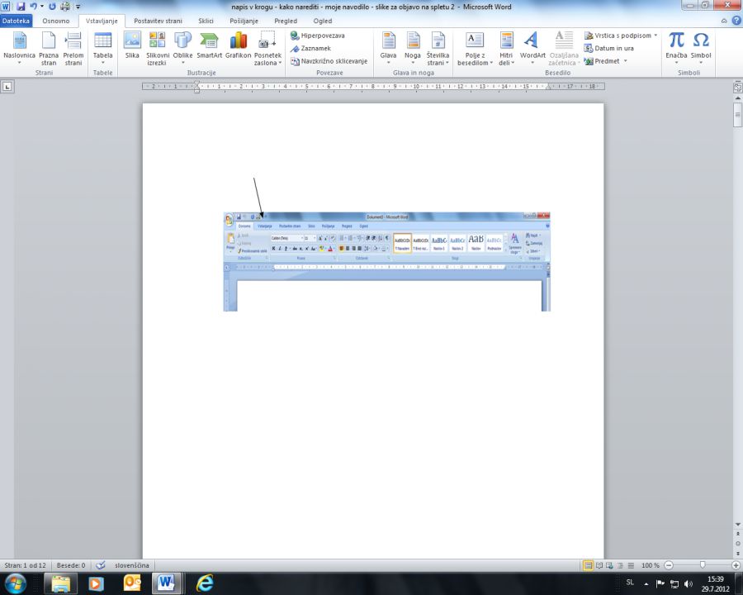Screen dimensions: 743x595
Task: Insert a Prazna stran blank page
Action: (x=49, y=49)
